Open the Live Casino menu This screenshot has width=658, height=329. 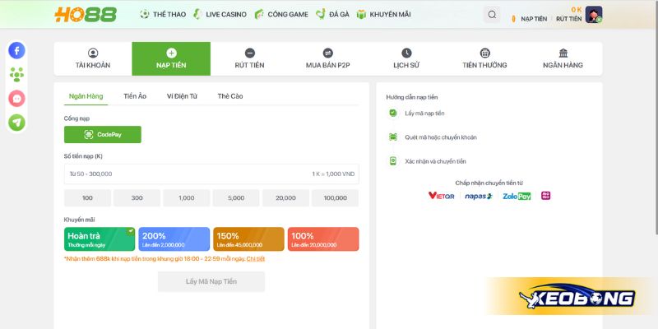(x=220, y=15)
